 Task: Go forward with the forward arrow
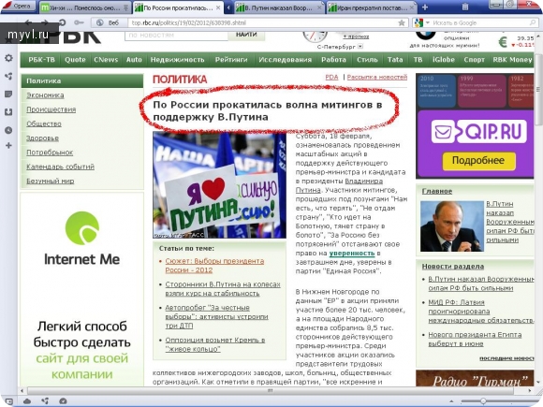point(45,22)
